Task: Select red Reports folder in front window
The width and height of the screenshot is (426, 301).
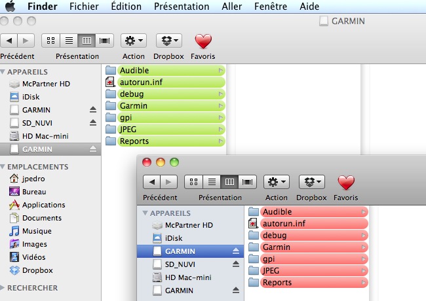Action: point(308,283)
